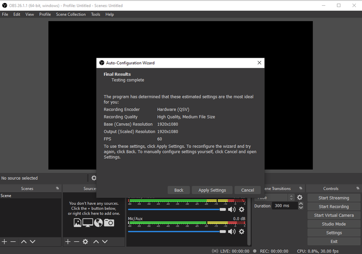Image resolution: width=362 pixels, height=254 pixels.
Task: Mute the Mic/Aux audio source
Action: [x=232, y=232]
